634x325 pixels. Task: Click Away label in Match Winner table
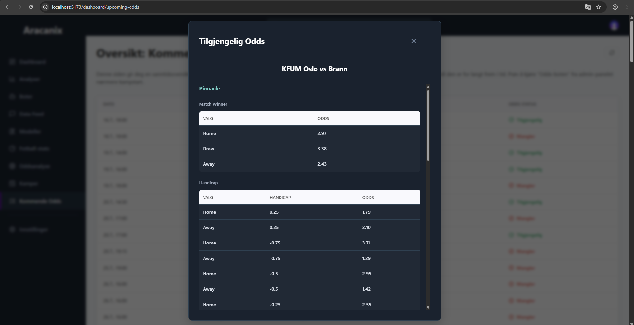click(x=209, y=164)
